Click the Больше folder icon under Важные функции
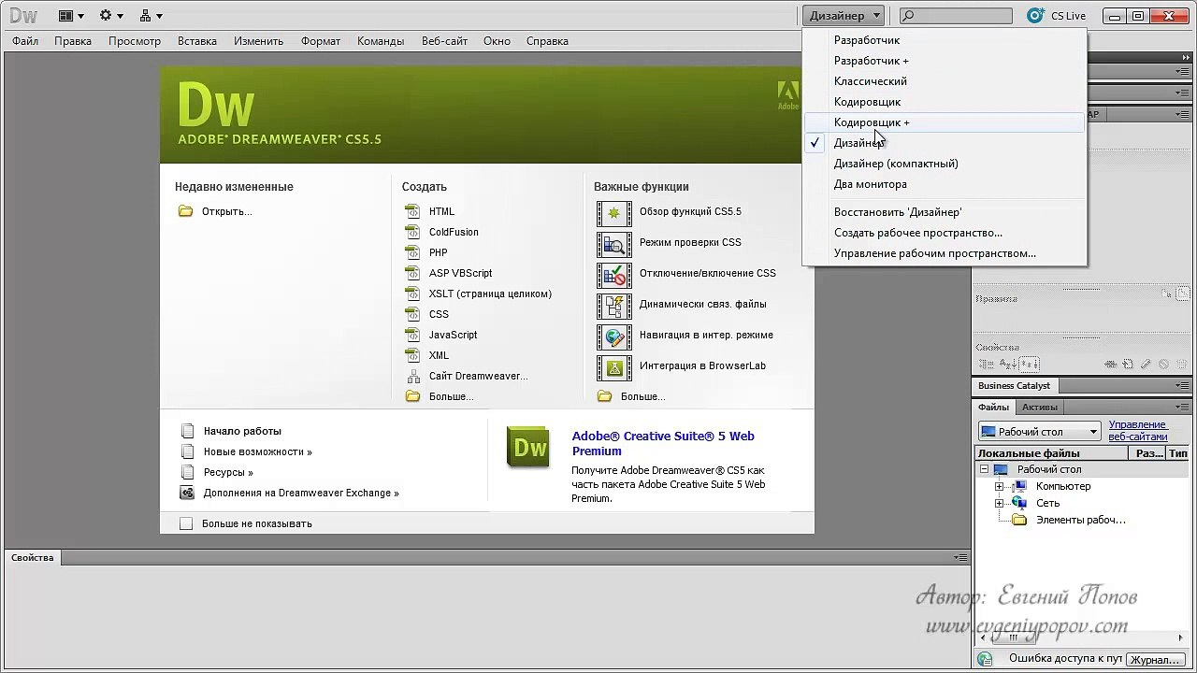1197x673 pixels. [604, 396]
